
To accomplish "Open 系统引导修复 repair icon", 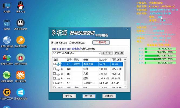I will point(21,59).
